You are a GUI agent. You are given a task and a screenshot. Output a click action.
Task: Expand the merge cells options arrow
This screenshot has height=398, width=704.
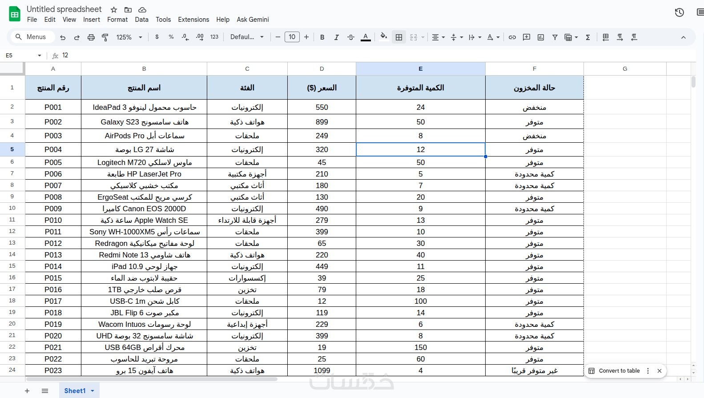point(423,37)
